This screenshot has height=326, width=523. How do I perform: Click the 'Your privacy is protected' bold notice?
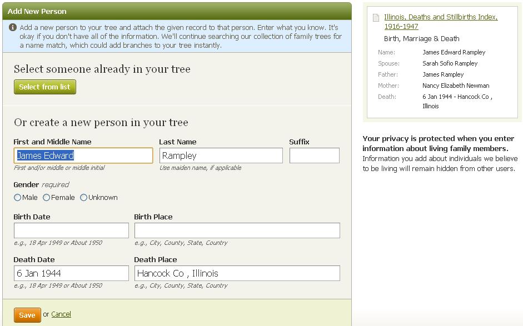pyautogui.click(x=439, y=144)
